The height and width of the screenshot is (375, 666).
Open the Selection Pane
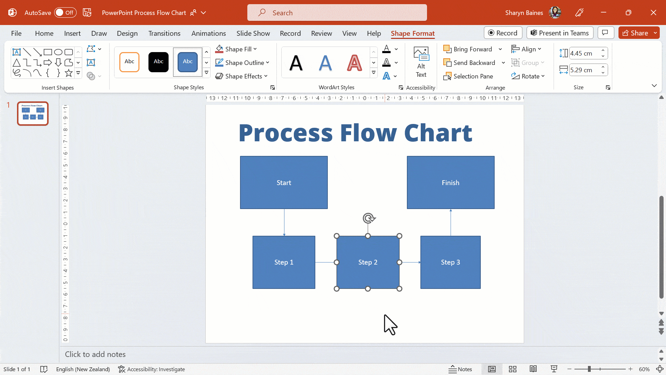(x=469, y=76)
